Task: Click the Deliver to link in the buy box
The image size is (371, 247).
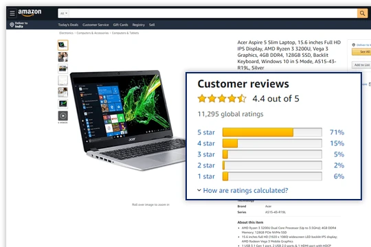Action: point(363,45)
